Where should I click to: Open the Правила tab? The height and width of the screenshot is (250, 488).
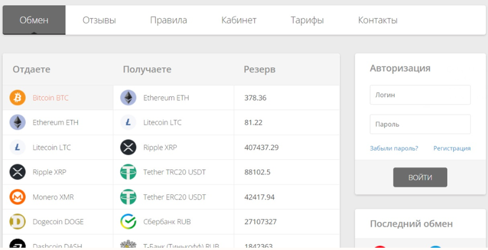169,21
